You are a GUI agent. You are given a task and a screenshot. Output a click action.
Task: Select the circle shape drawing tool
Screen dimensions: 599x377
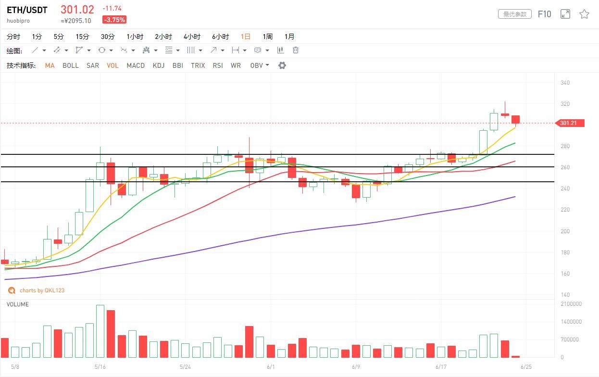[101, 50]
